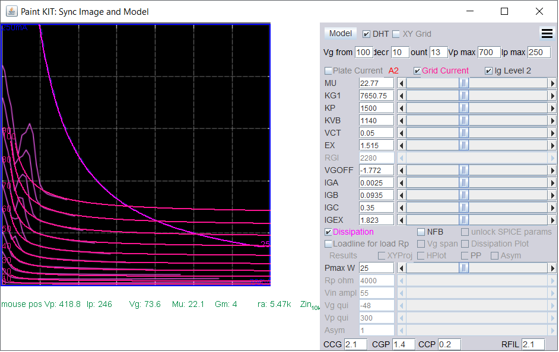Open the hamburger menu icon

pyautogui.click(x=547, y=33)
